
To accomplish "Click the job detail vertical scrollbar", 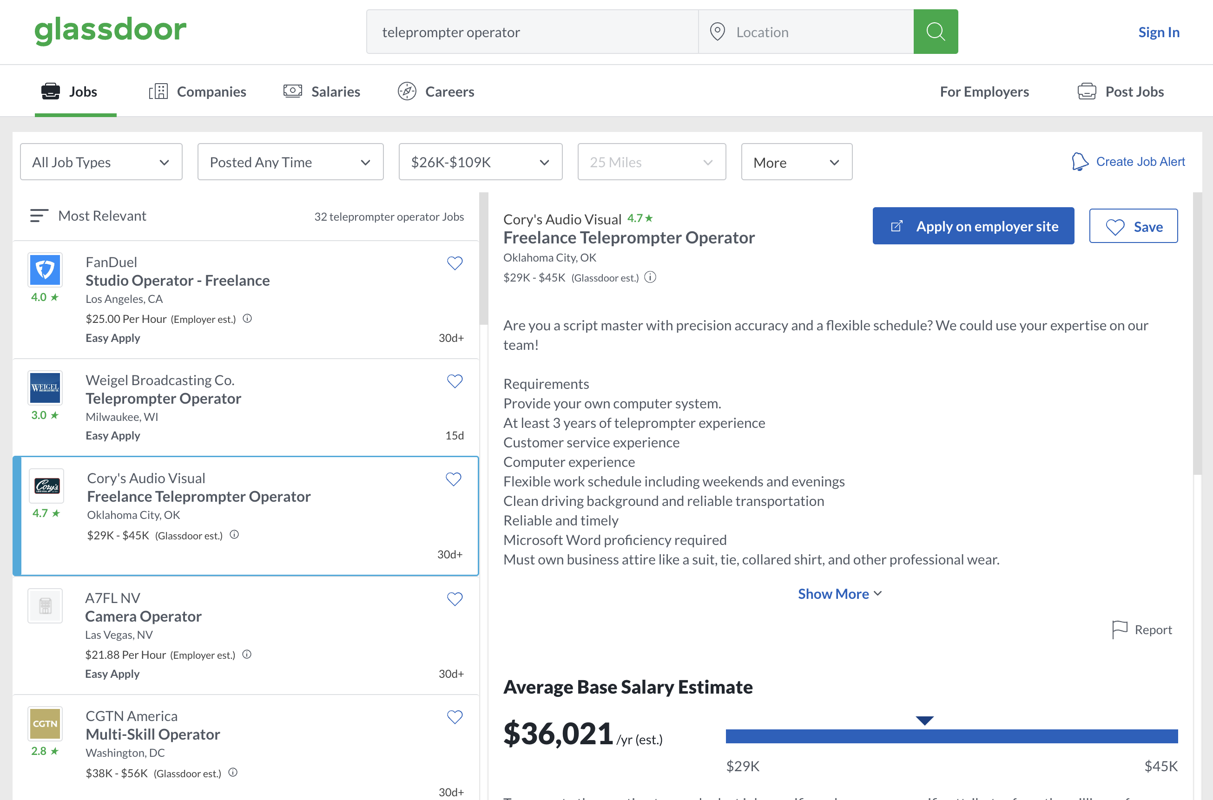I will click(x=1198, y=334).
